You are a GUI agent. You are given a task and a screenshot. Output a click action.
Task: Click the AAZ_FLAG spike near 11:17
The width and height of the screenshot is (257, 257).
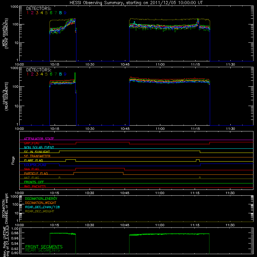point(200,178)
